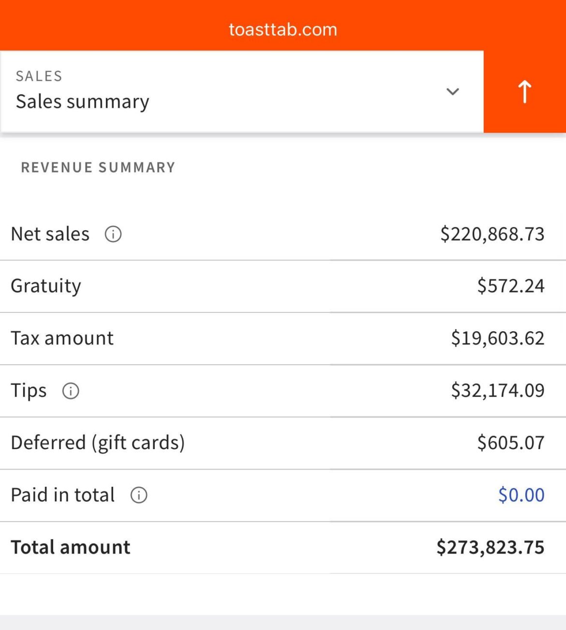Tap the circled i near Paid in total
The image size is (566, 630).
click(x=138, y=495)
